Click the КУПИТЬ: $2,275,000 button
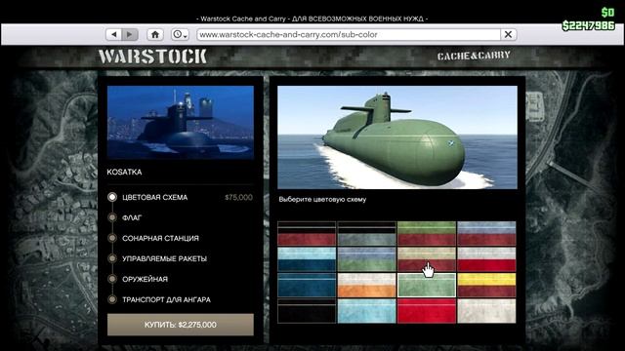Image resolution: width=625 pixels, height=351 pixels. pyautogui.click(x=180, y=325)
